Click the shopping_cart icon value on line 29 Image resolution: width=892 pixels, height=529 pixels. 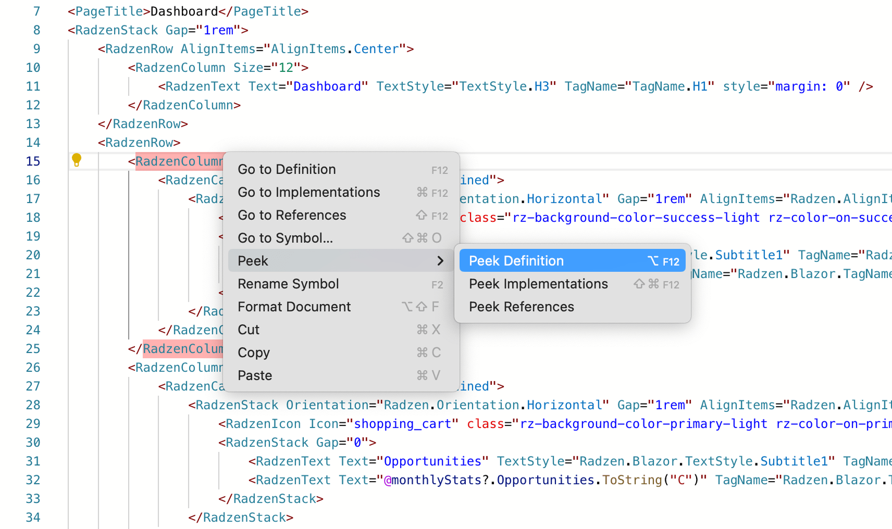(403, 423)
